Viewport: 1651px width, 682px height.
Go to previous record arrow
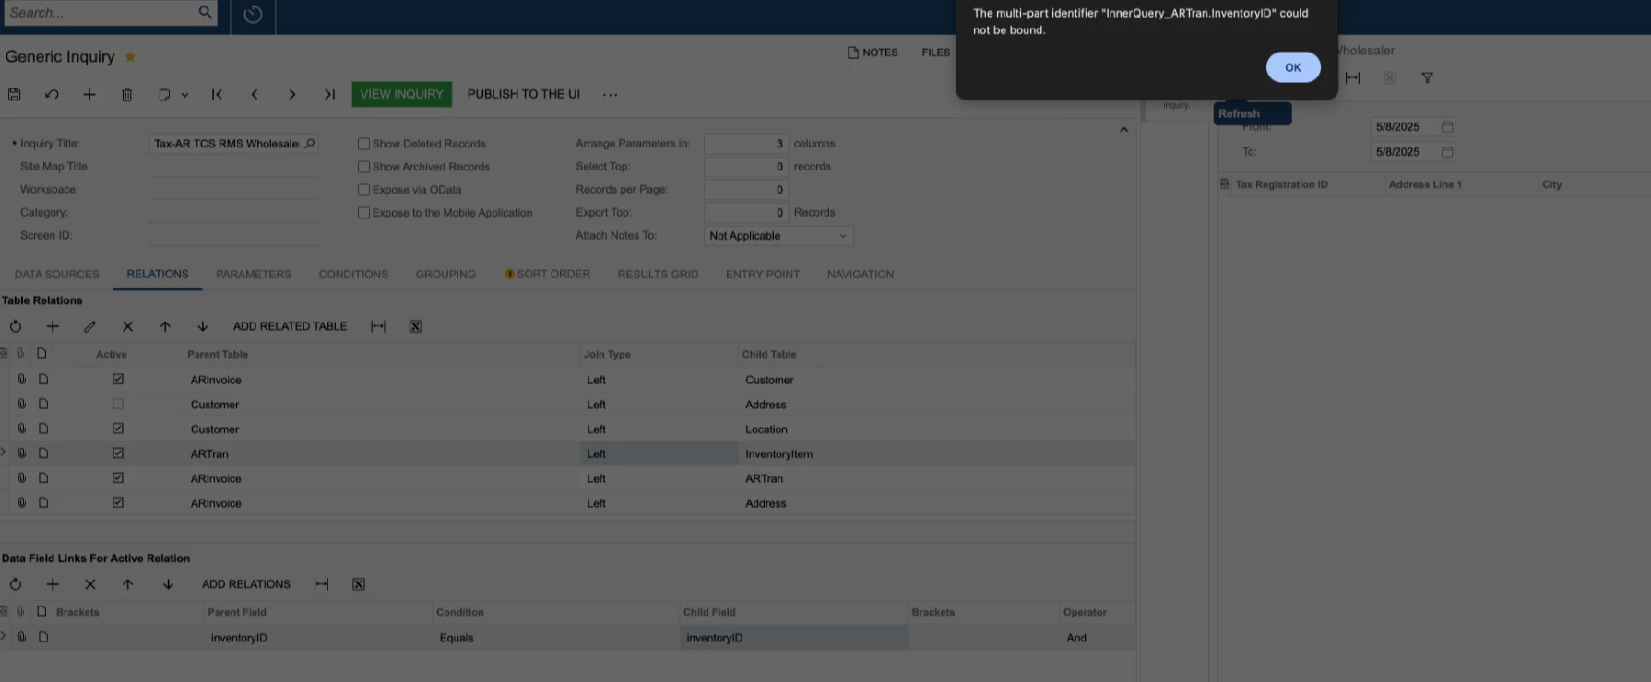pyautogui.click(x=255, y=94)
